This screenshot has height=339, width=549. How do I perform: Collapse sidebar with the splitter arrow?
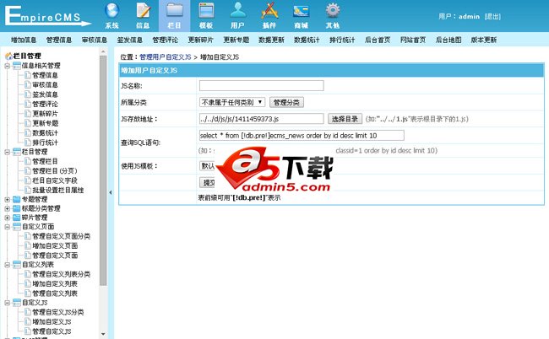(111, 192)
